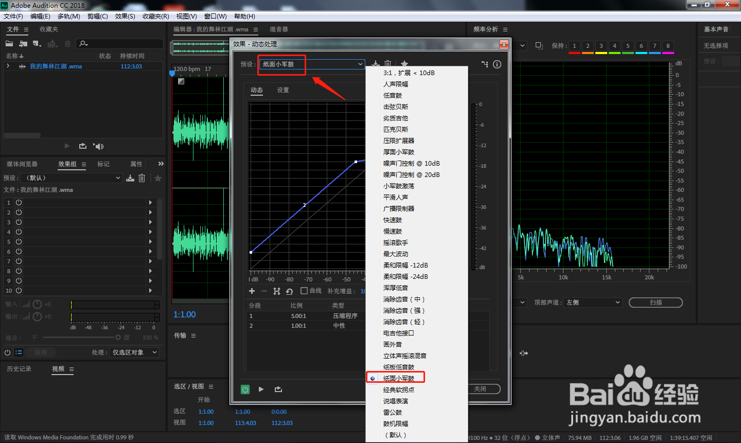Switch to the 设置 tab in dialog
Viewport: 741px width, 443px height.
pyautogui.click(x=283, y=90)
